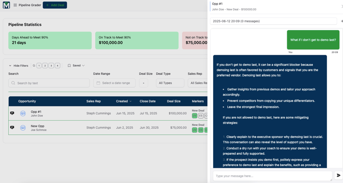Click the ES marker on Opp #1 row
Screen dimensions: 343x183
[201, 116]
